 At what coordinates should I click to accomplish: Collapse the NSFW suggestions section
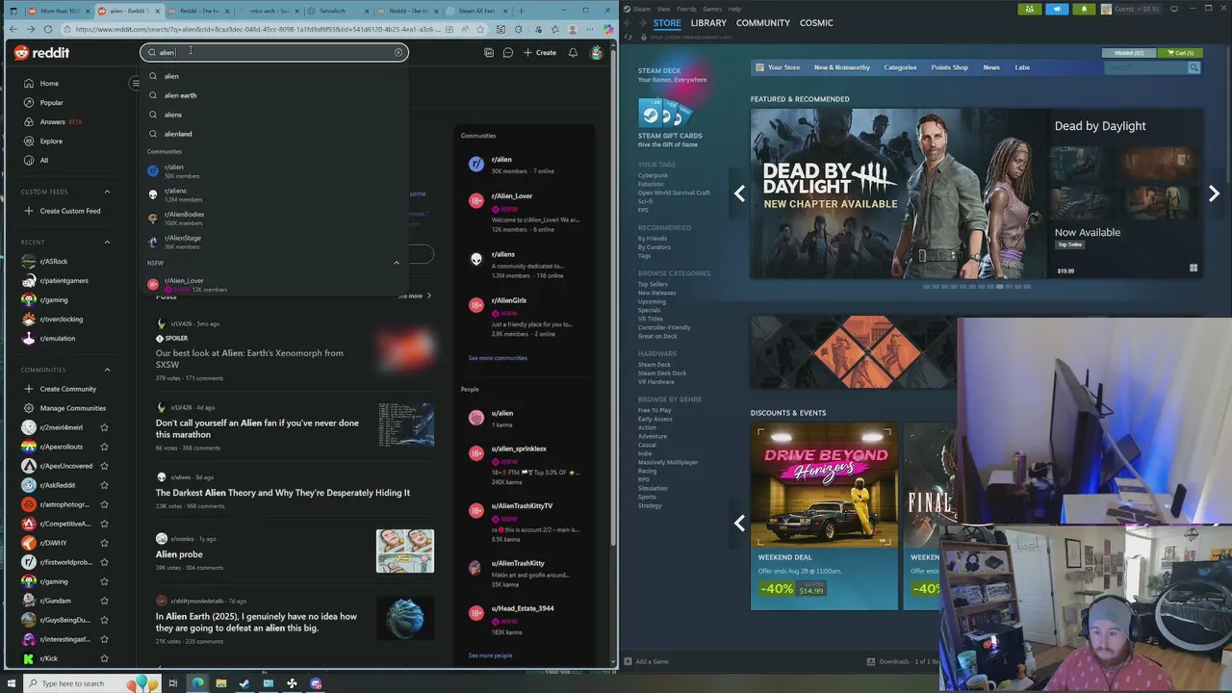coord(396,263)
